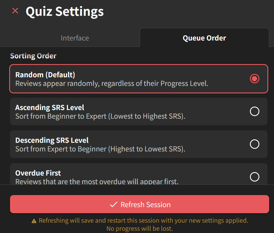Image resolution: width=274 pixels, height=233 pixels.
Task: Switch to the Interface tab
Action: 75,38
